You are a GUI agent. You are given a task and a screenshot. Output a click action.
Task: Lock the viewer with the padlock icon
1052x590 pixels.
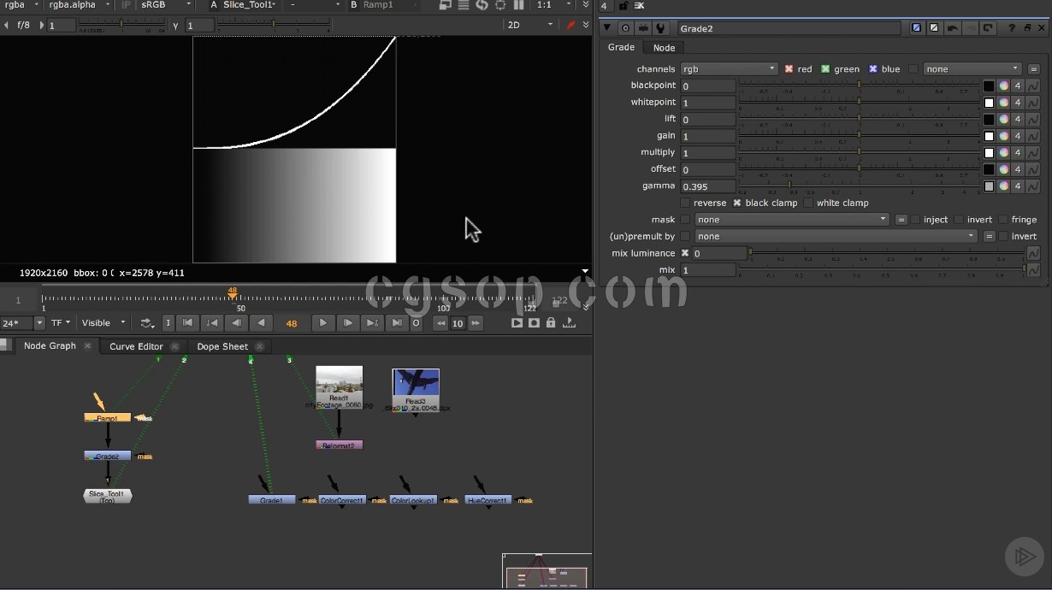552,323
